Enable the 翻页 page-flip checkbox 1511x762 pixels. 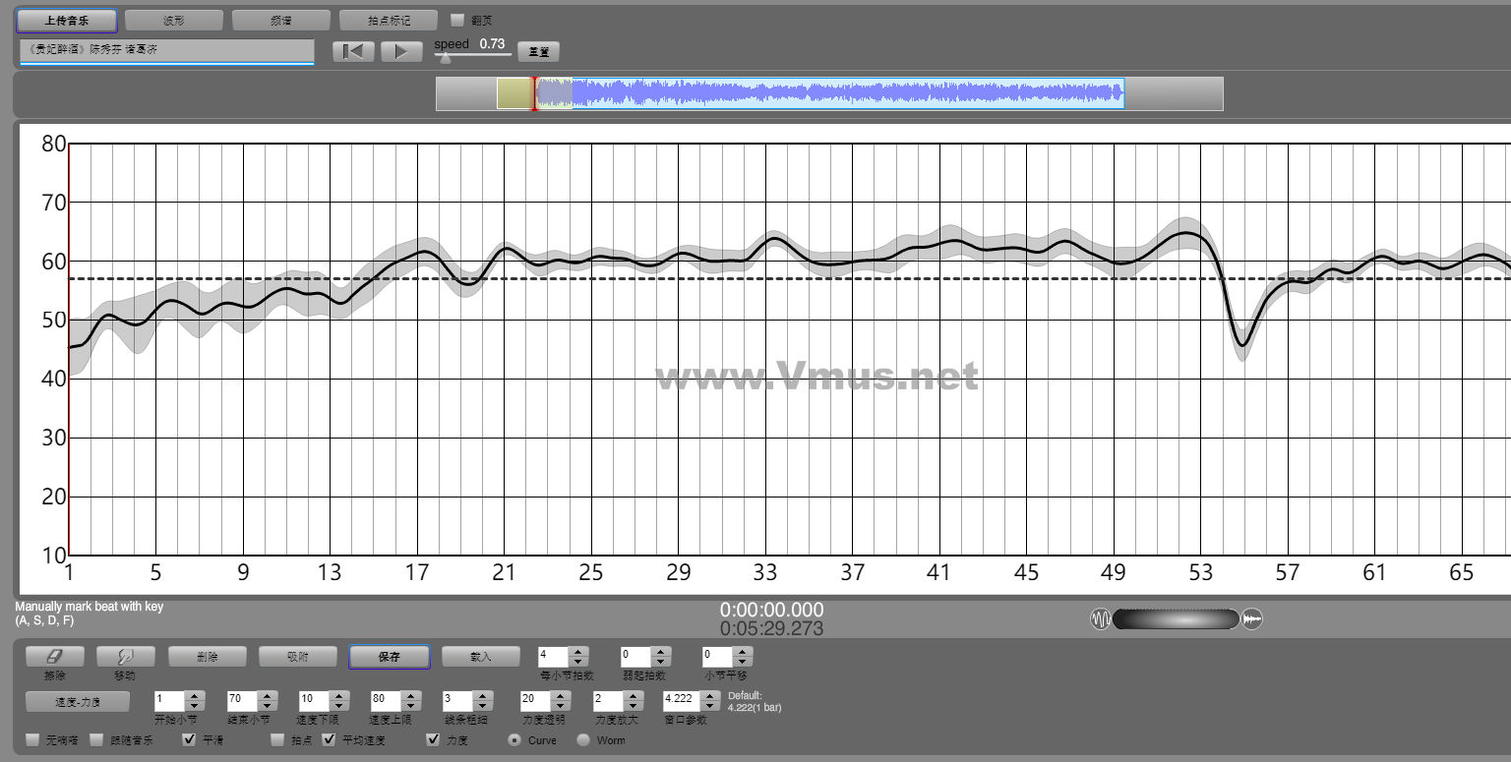pyautogui.click(x=457, y=20)
